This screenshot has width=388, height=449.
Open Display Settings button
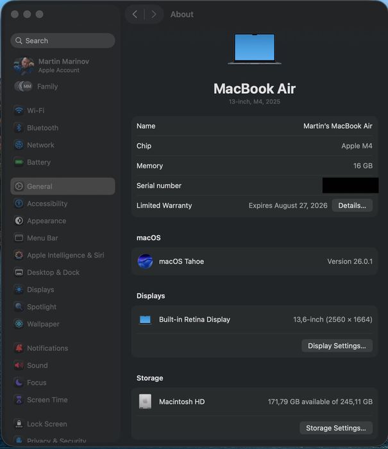[x=337, y=346]
